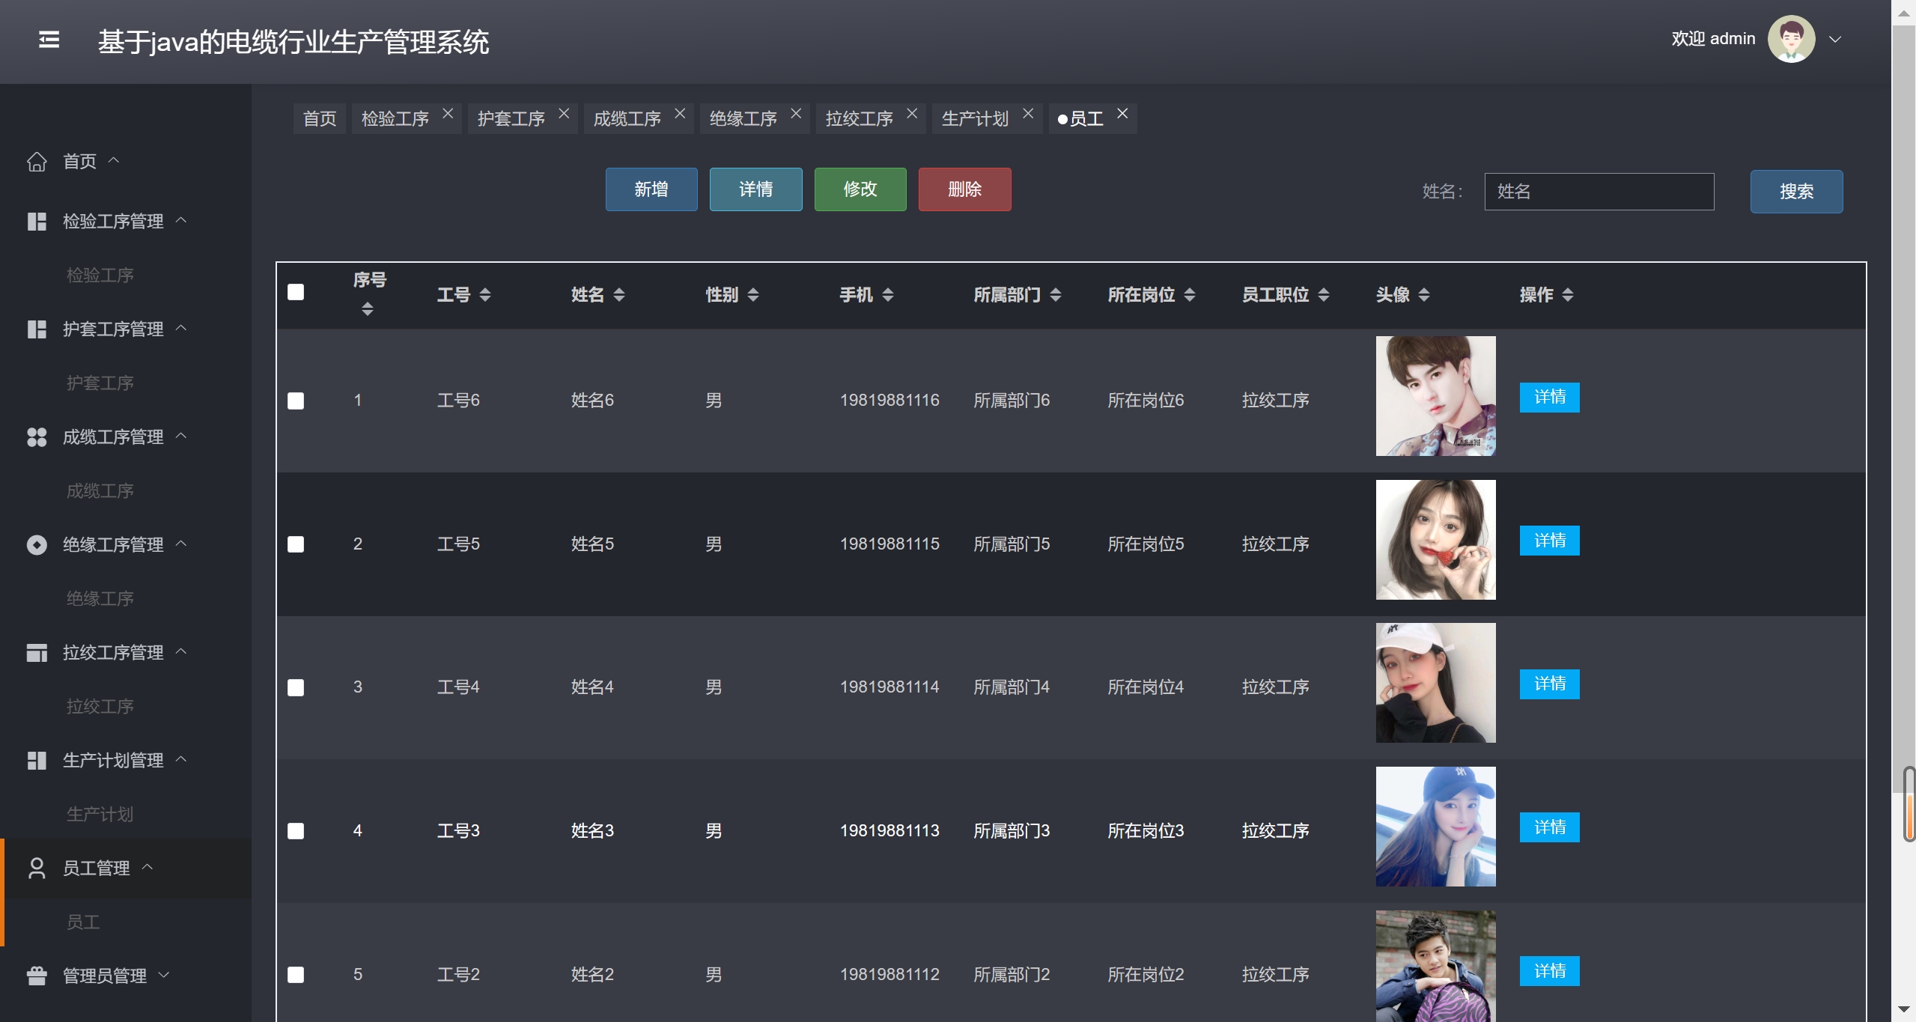Click the home icon in sidebar
Screen dimensions: 1916x1022
[x=37, y=162]
